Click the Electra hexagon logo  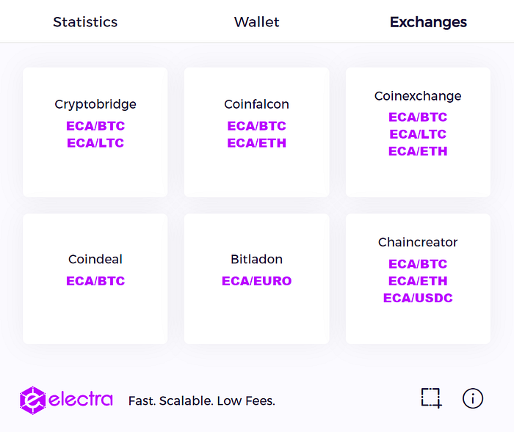(32, 400)
